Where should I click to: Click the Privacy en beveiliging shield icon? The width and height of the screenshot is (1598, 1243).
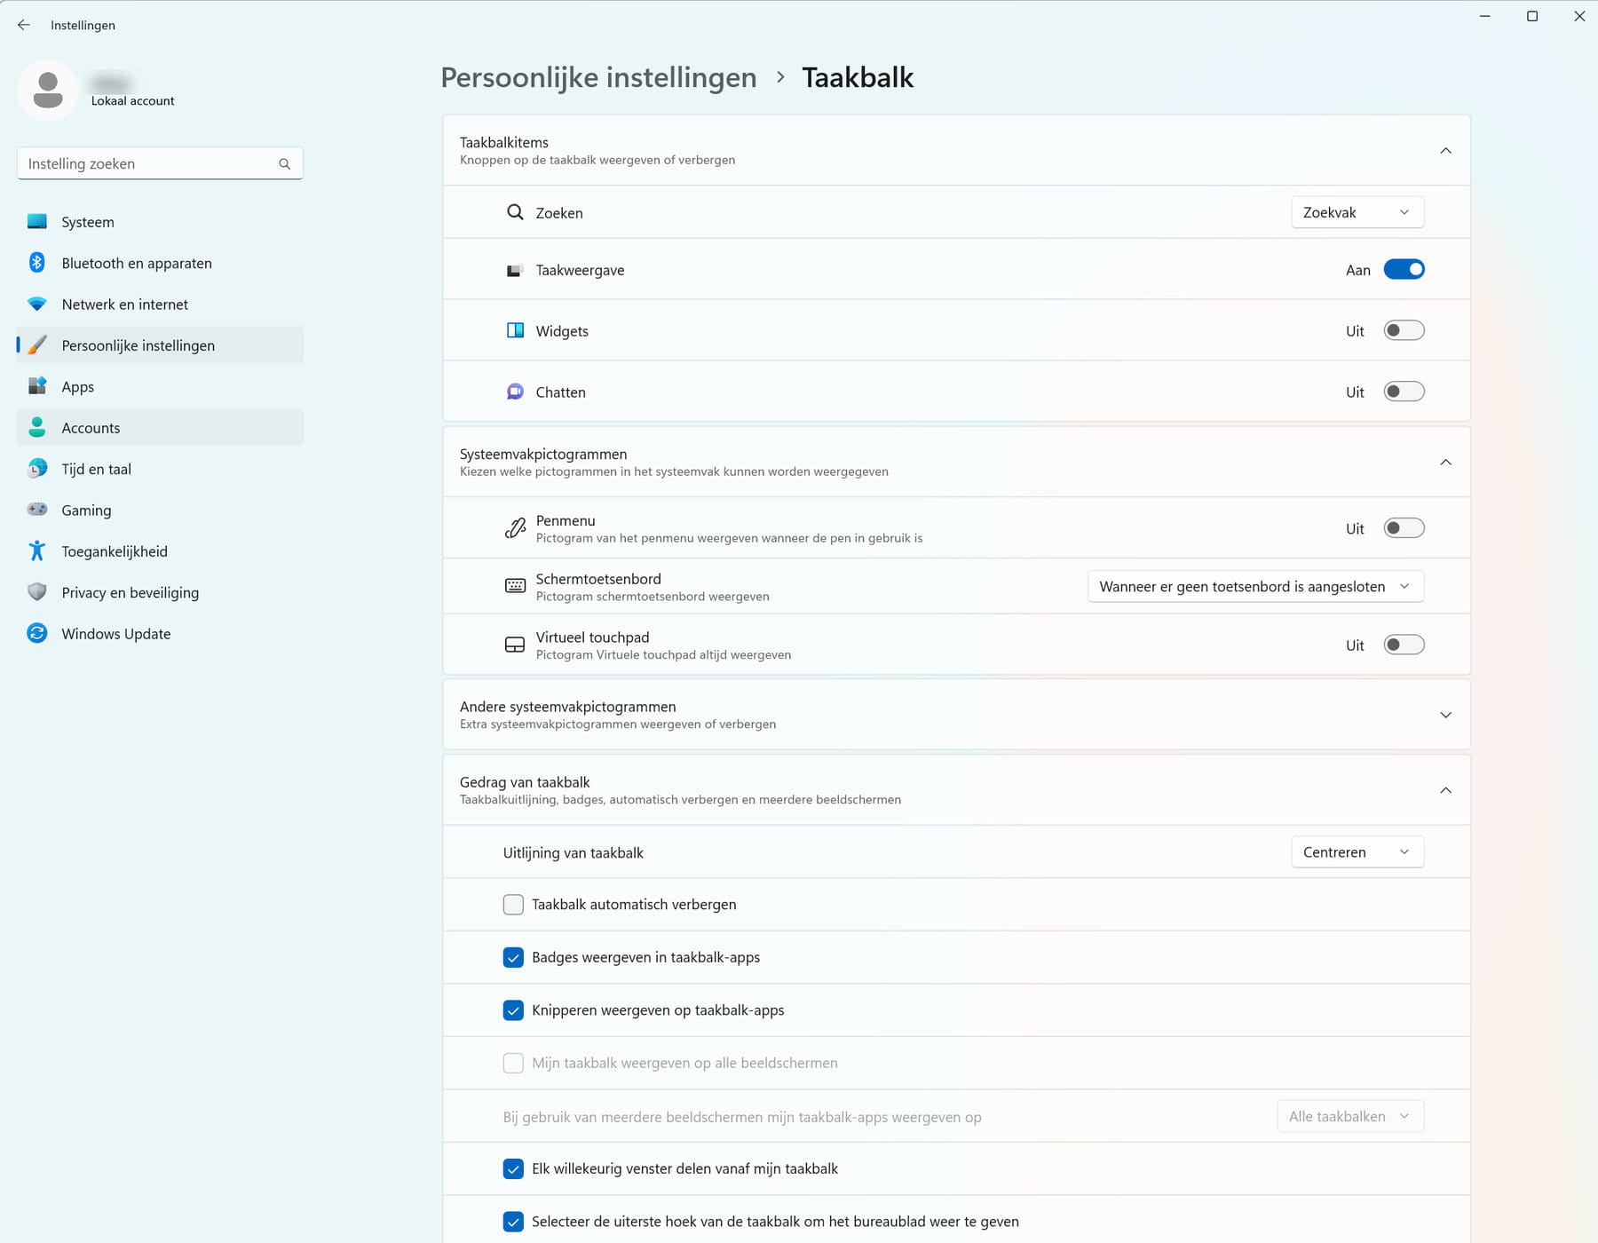(x=36, y=592)
